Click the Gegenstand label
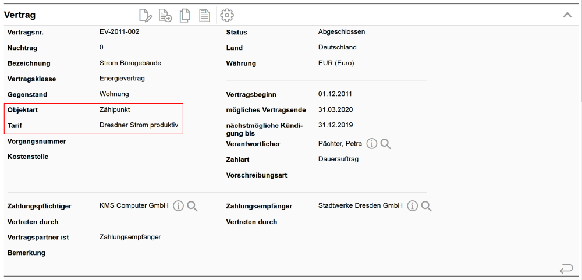This screenshot has width=582, height=280. pyautogui.click(x=27, y=95)
